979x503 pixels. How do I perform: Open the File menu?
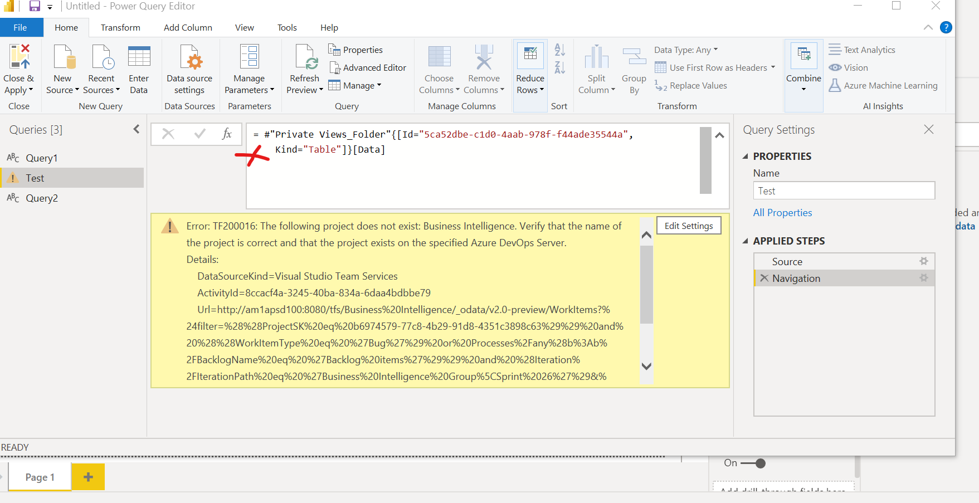[21, 28]
